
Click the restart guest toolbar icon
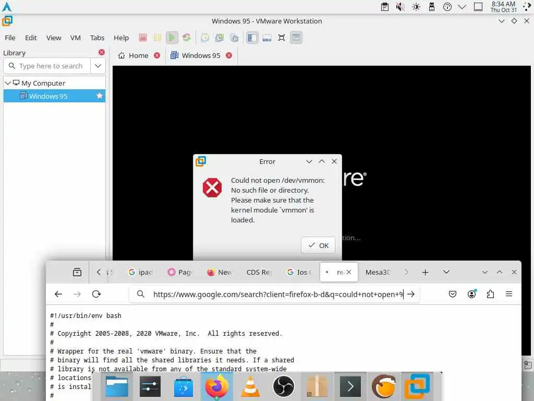pos(187,38)
